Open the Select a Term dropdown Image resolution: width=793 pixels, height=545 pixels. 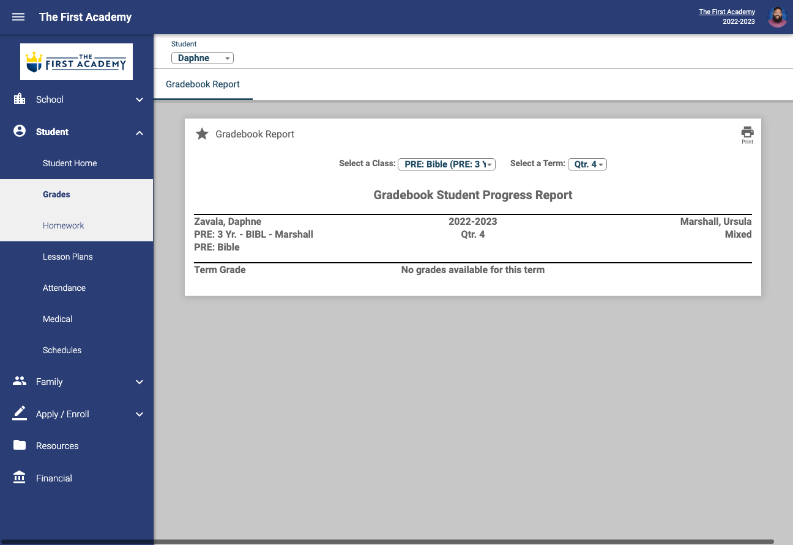(587, 164)
